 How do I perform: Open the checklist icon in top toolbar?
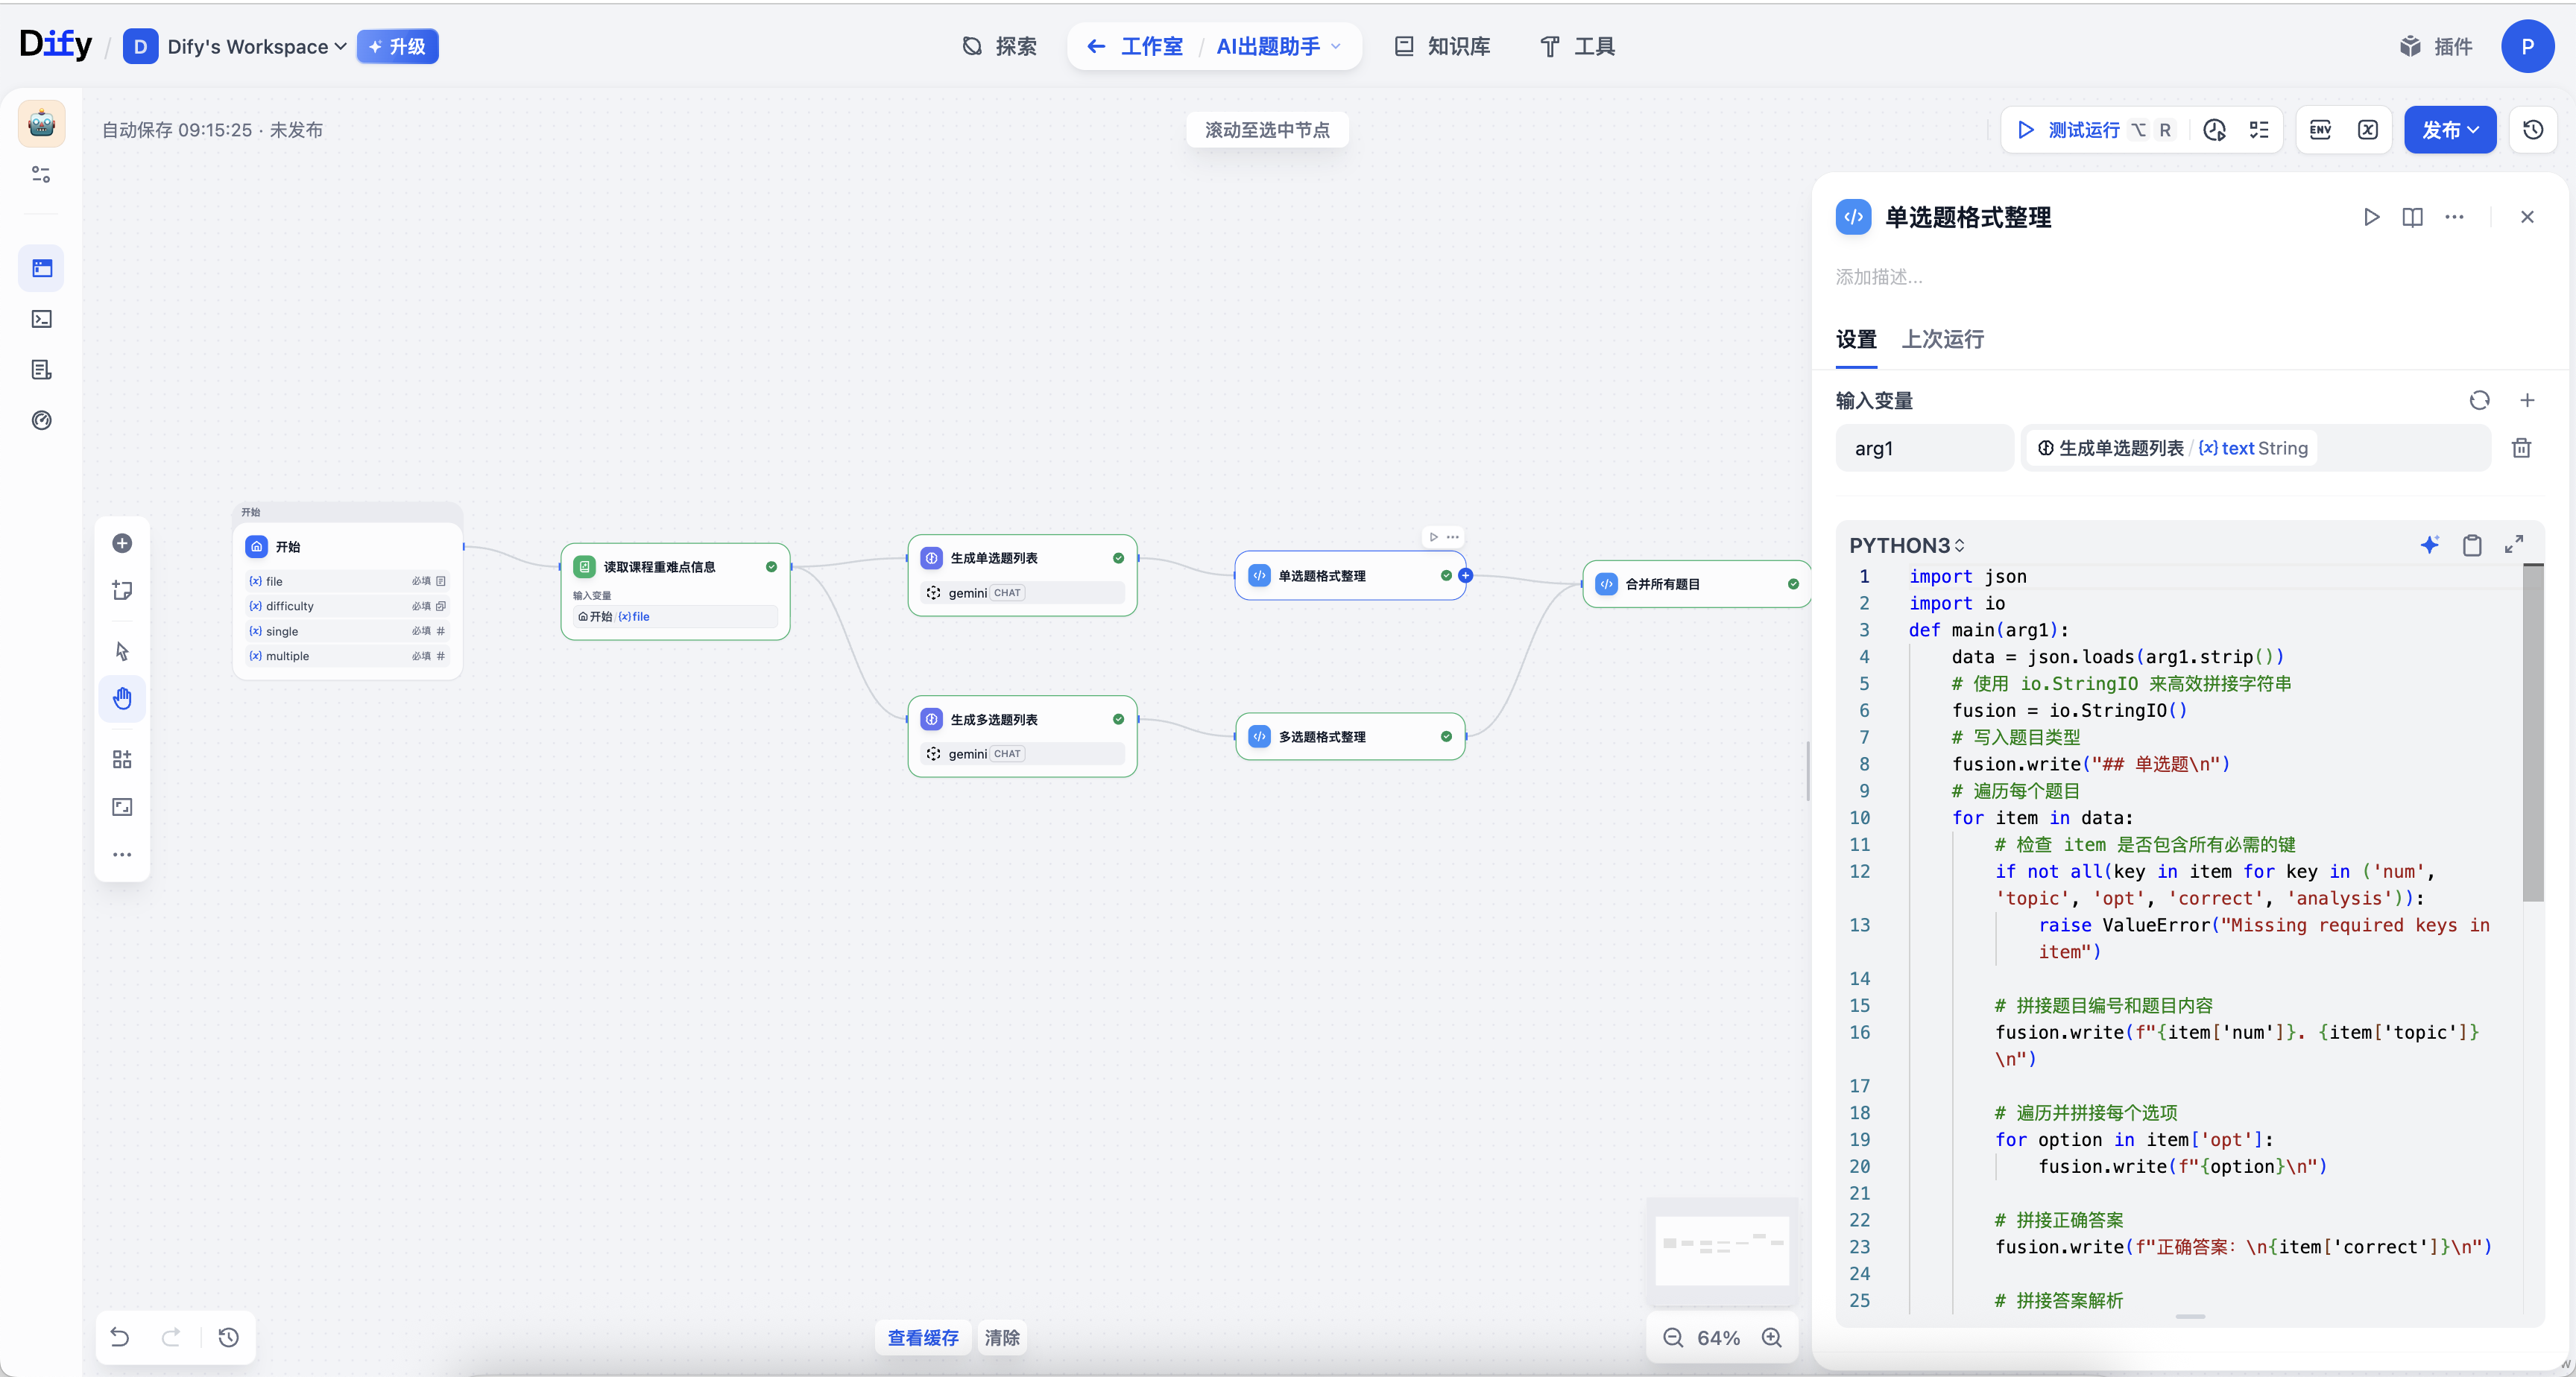tap(2259, 130)
